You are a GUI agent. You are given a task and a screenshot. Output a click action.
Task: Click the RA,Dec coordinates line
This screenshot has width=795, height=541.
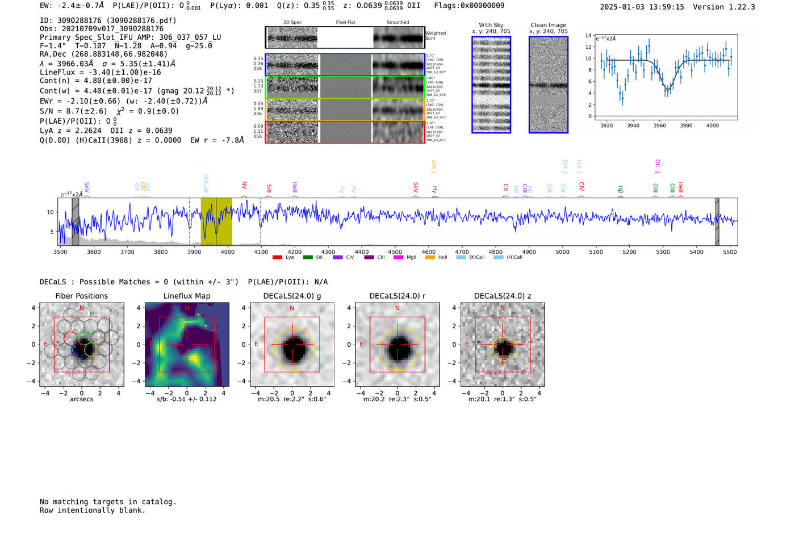click(x=104, y=54)
